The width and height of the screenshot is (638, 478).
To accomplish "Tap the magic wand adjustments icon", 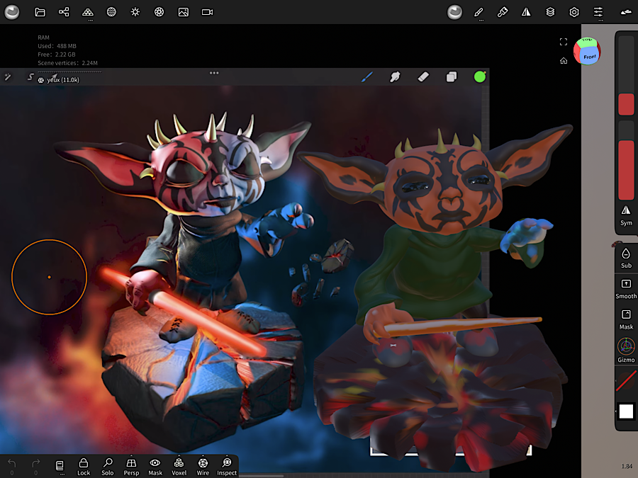I will tap(8, 76).
